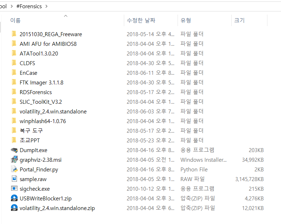Click the EnCase folder name
Image resolution: width=281 pixels, height=224 pixels.
(x=29, y=73)
